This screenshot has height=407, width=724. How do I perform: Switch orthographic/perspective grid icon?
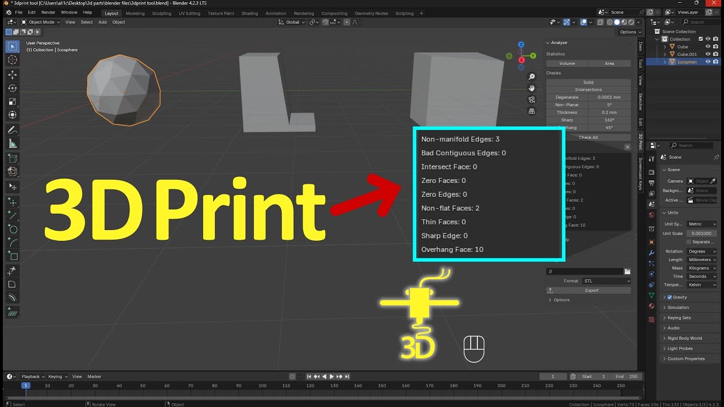(532, 111)
